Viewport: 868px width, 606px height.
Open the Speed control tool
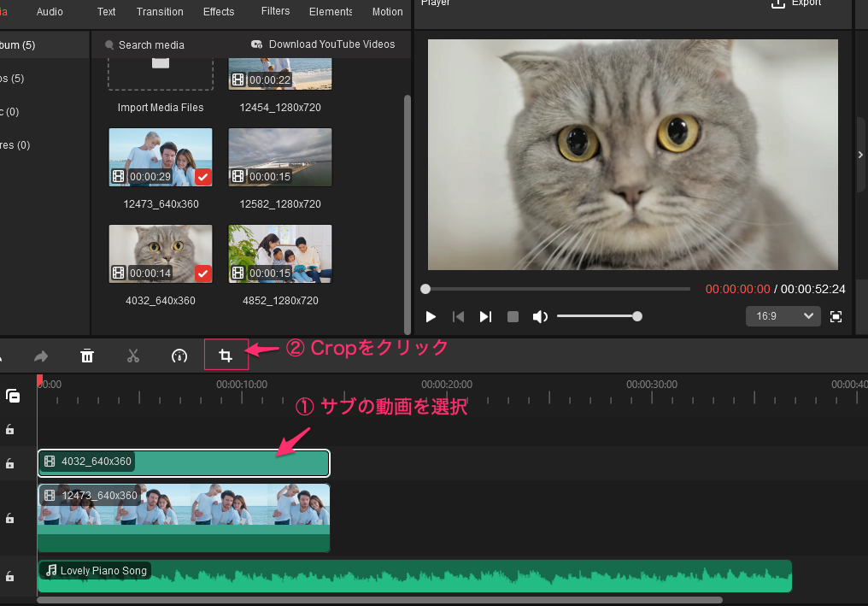click(x=179, y=356)
